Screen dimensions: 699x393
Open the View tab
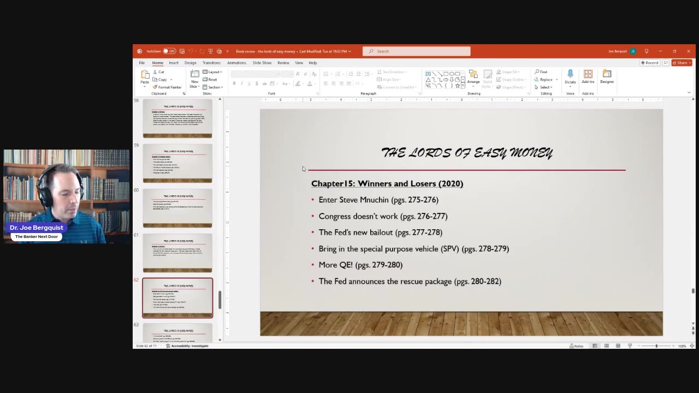[x=299, y=63]
